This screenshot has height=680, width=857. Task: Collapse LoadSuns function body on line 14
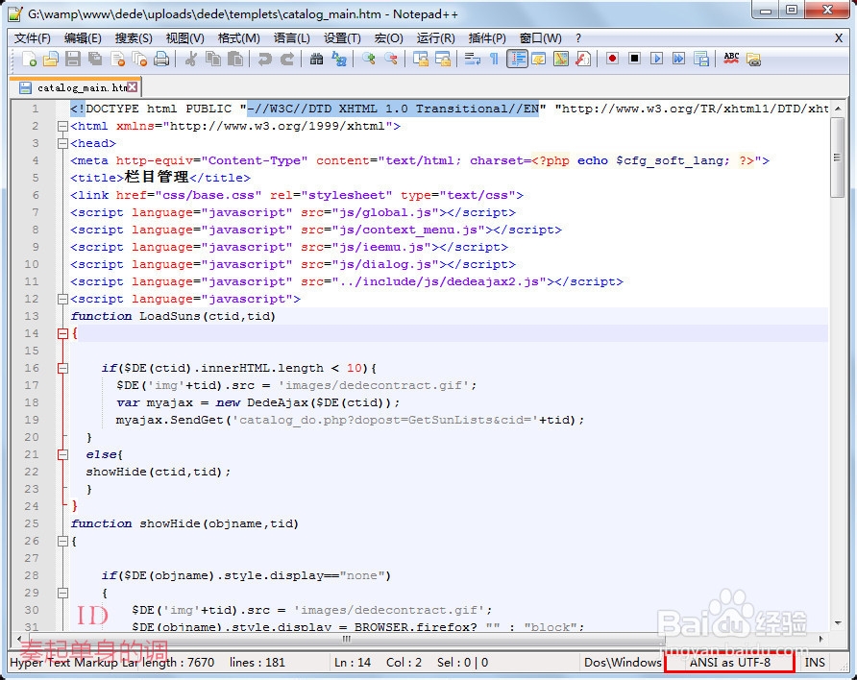[x=62, y=333]
